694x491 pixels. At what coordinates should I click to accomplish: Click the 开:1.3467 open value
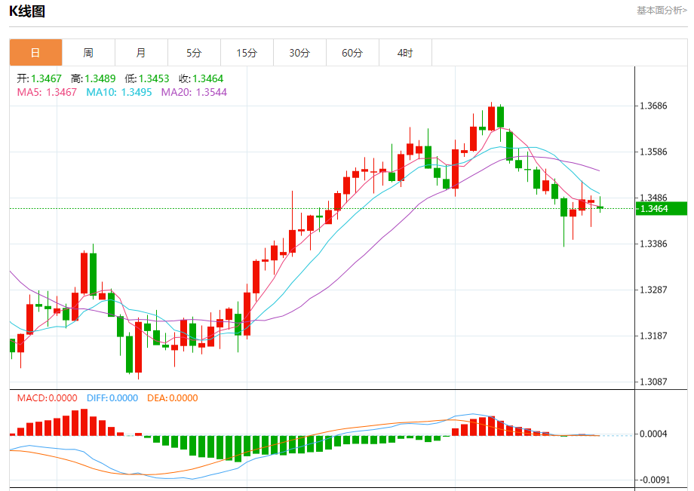pyautogui.click(x=39, y=78)
